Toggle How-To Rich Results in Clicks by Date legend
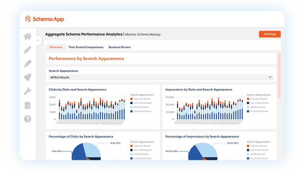Screen dimensions: 304x171 [141, 103]
